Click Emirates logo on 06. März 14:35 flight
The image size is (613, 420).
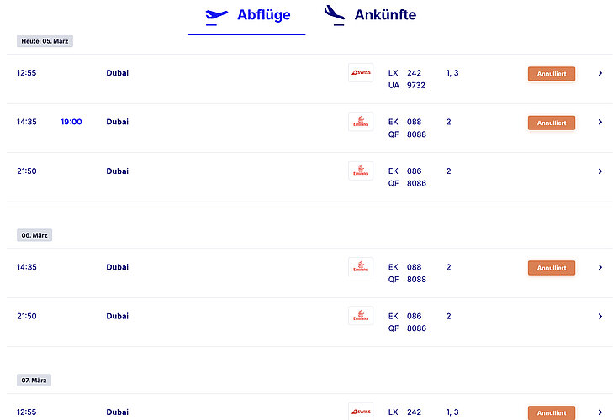(361, 267)
